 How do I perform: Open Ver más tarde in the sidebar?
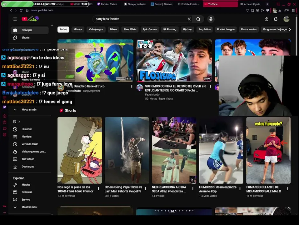(x=30, y=144)
